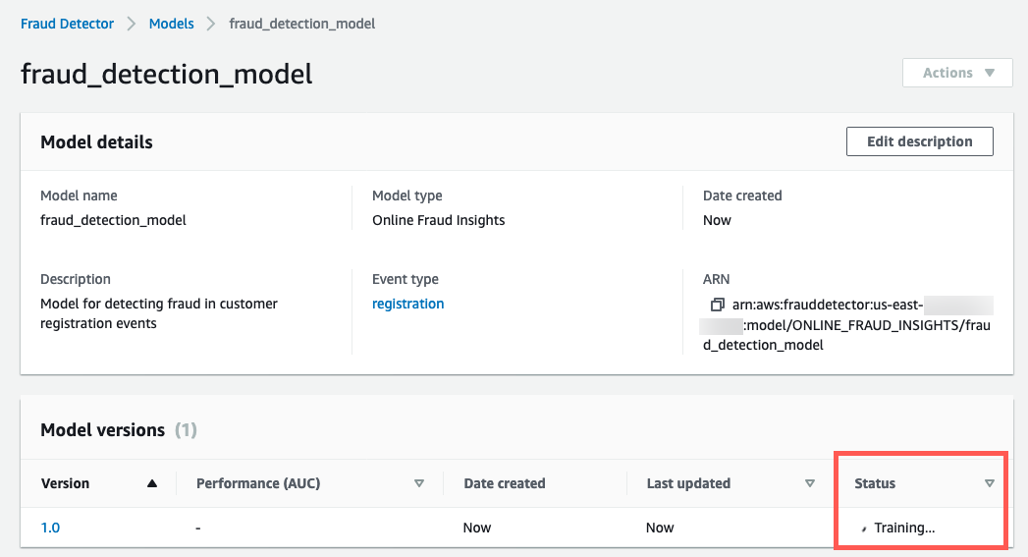Click the Performance (AUC) sort arrow
The width and height of the screenshot is (1028, 557).
(x=419, y=483)
